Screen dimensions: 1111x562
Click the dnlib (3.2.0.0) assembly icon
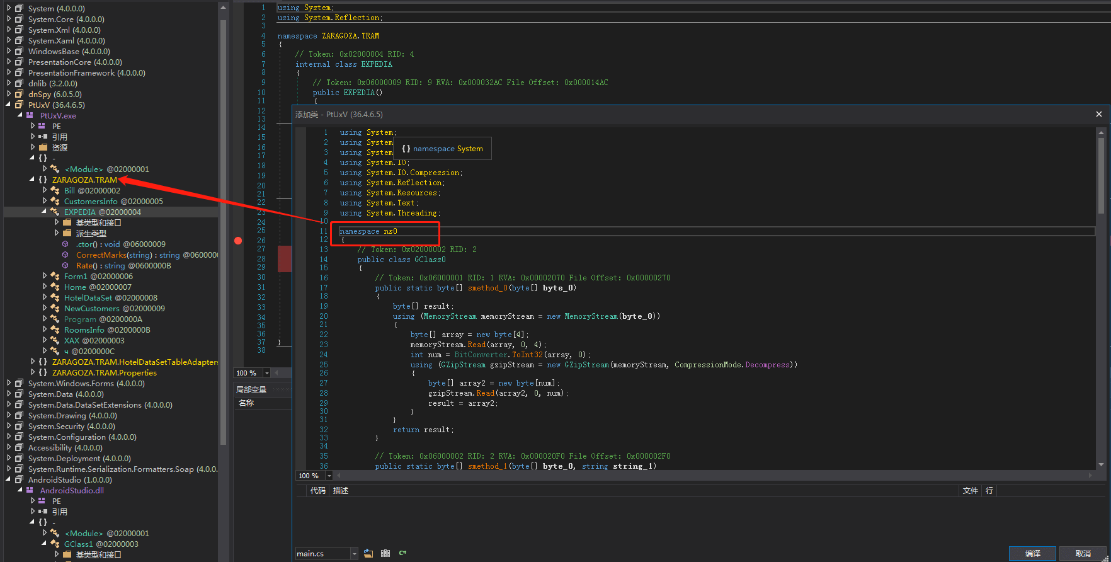click(x=19, y=83)
